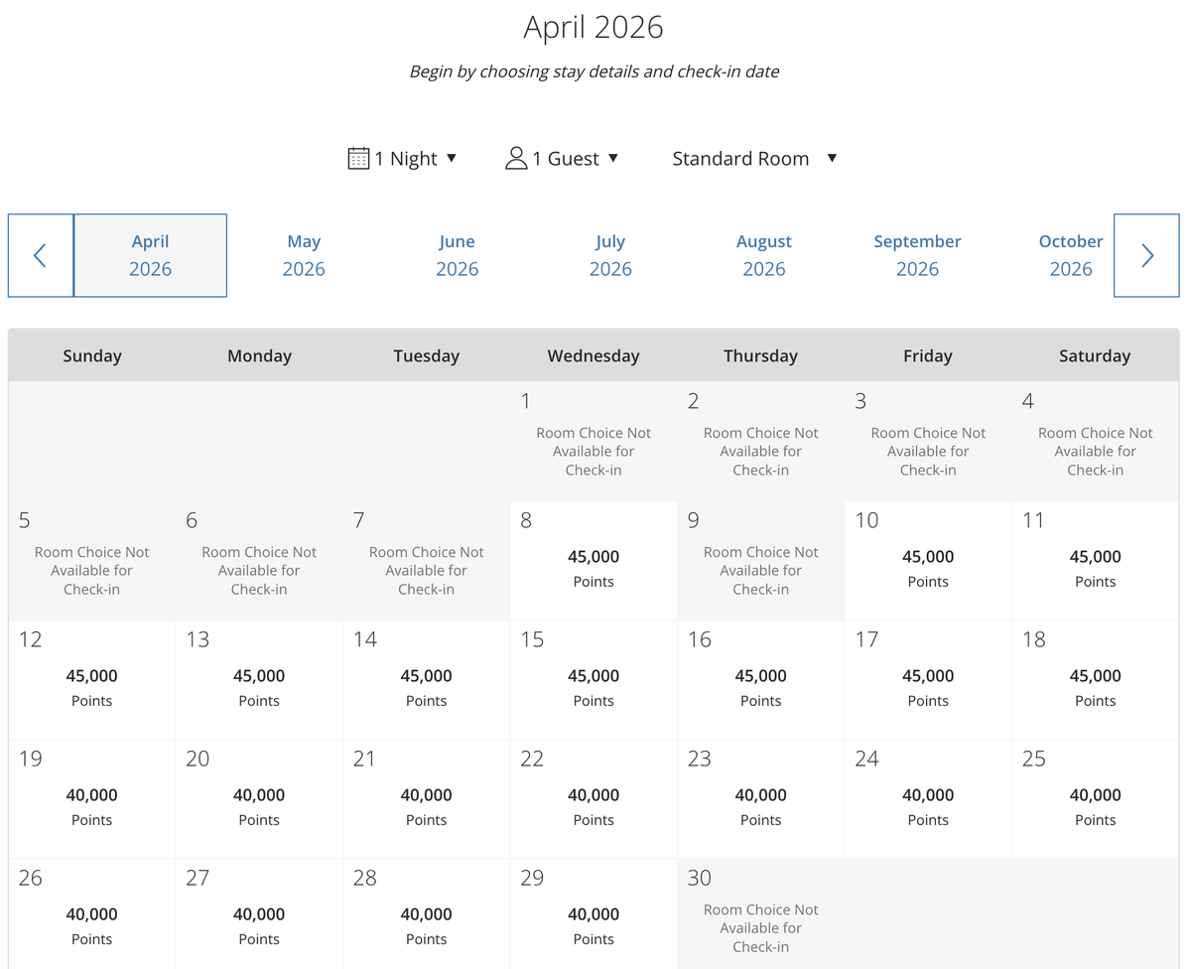Click the April 2026 page heading
The width and height of the screenshot is (1191, 969).
pos(594,27)
